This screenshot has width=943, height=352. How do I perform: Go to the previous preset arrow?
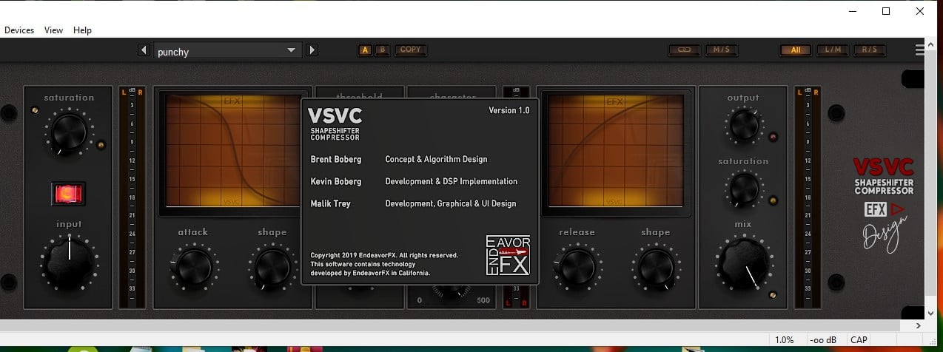pyautogui.click(x=144, y=50)
